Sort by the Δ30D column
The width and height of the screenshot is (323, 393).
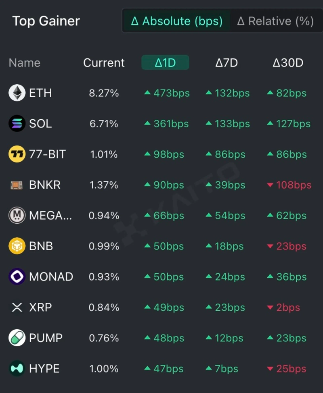(288, 62)
